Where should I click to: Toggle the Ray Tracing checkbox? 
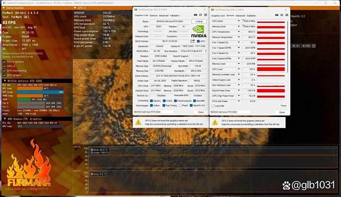(164, 106)
